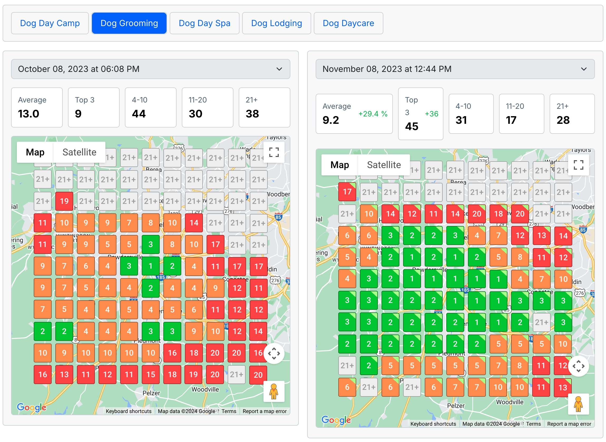Click the Google logo on left map
Screen dimensions: 606x442
[x=31, y=407]
